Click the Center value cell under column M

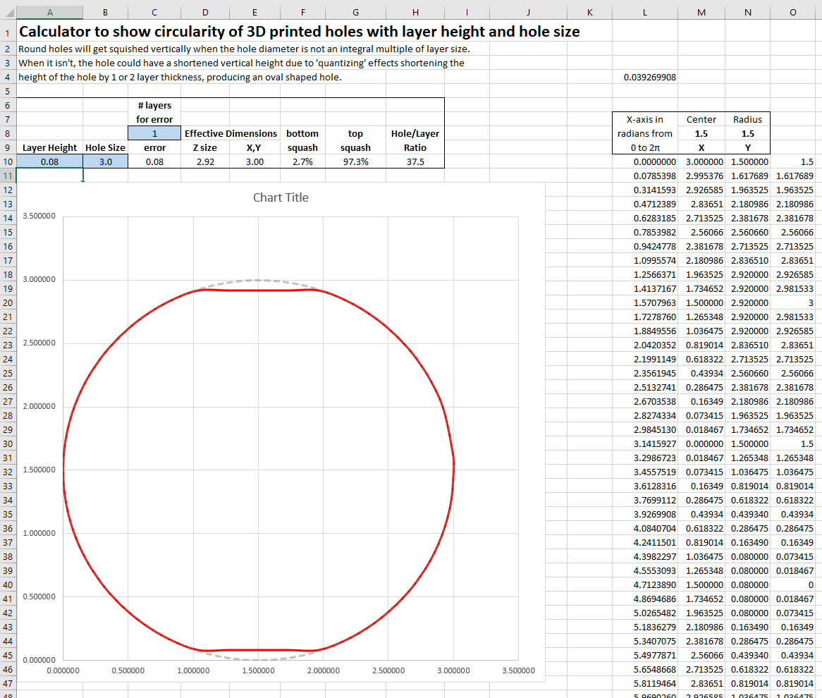[x=701, y=133]
